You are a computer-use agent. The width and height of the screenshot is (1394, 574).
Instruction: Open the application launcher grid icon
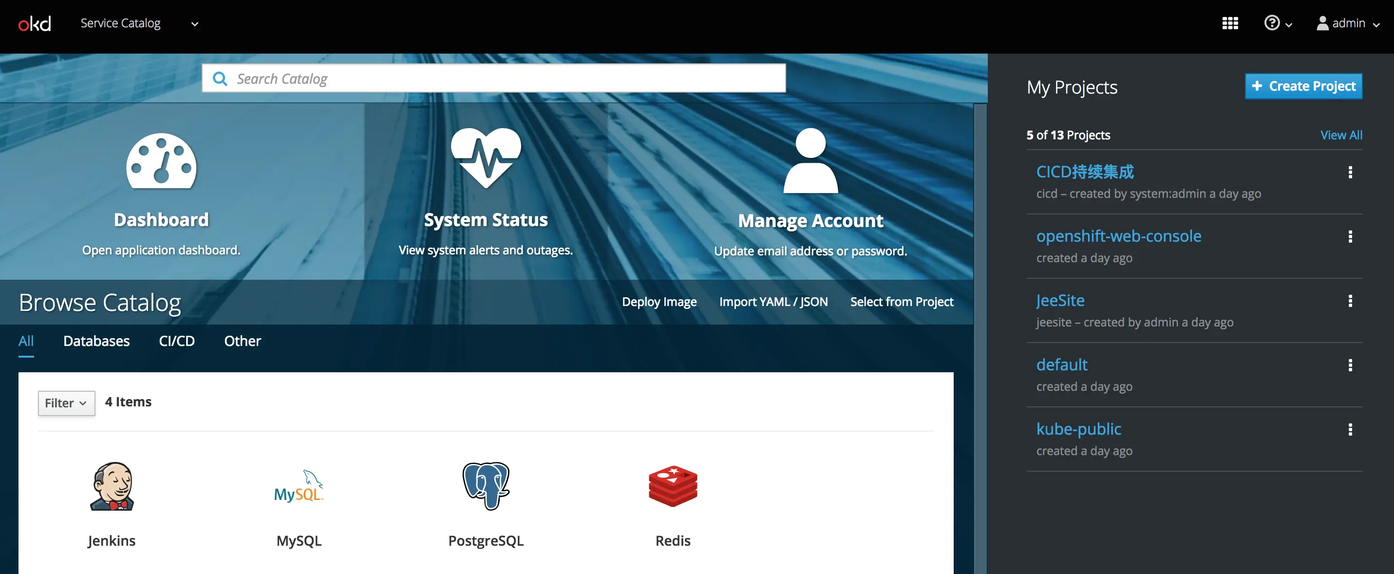[1229, 23]
